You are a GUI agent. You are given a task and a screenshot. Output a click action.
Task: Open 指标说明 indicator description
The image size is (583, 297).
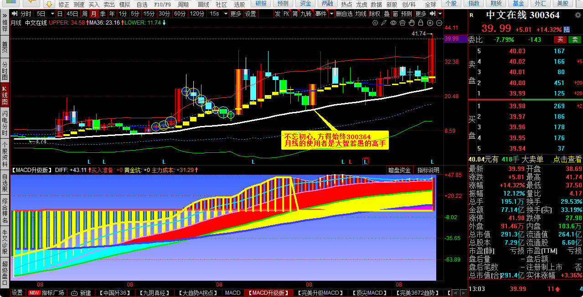(x=428, y=170)
